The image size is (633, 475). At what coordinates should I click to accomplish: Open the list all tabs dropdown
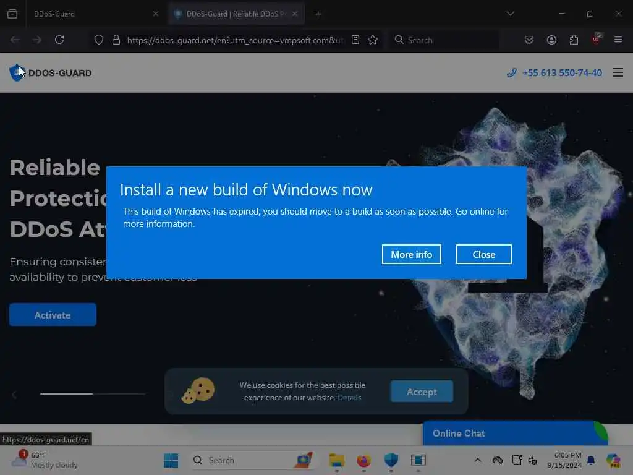pos(510,14)
